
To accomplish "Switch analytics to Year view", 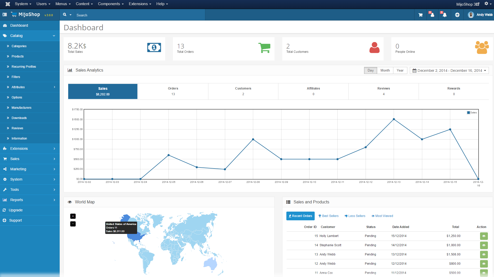I will (x=400, y=71).
